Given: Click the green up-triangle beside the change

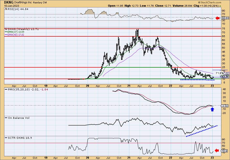Looking at the screenshot, I should pyautogui.click(x=220, y=6).
